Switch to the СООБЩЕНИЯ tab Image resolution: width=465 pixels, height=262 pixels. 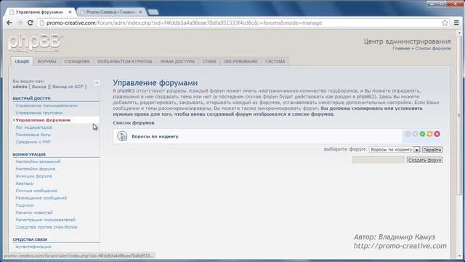(77, 61)
